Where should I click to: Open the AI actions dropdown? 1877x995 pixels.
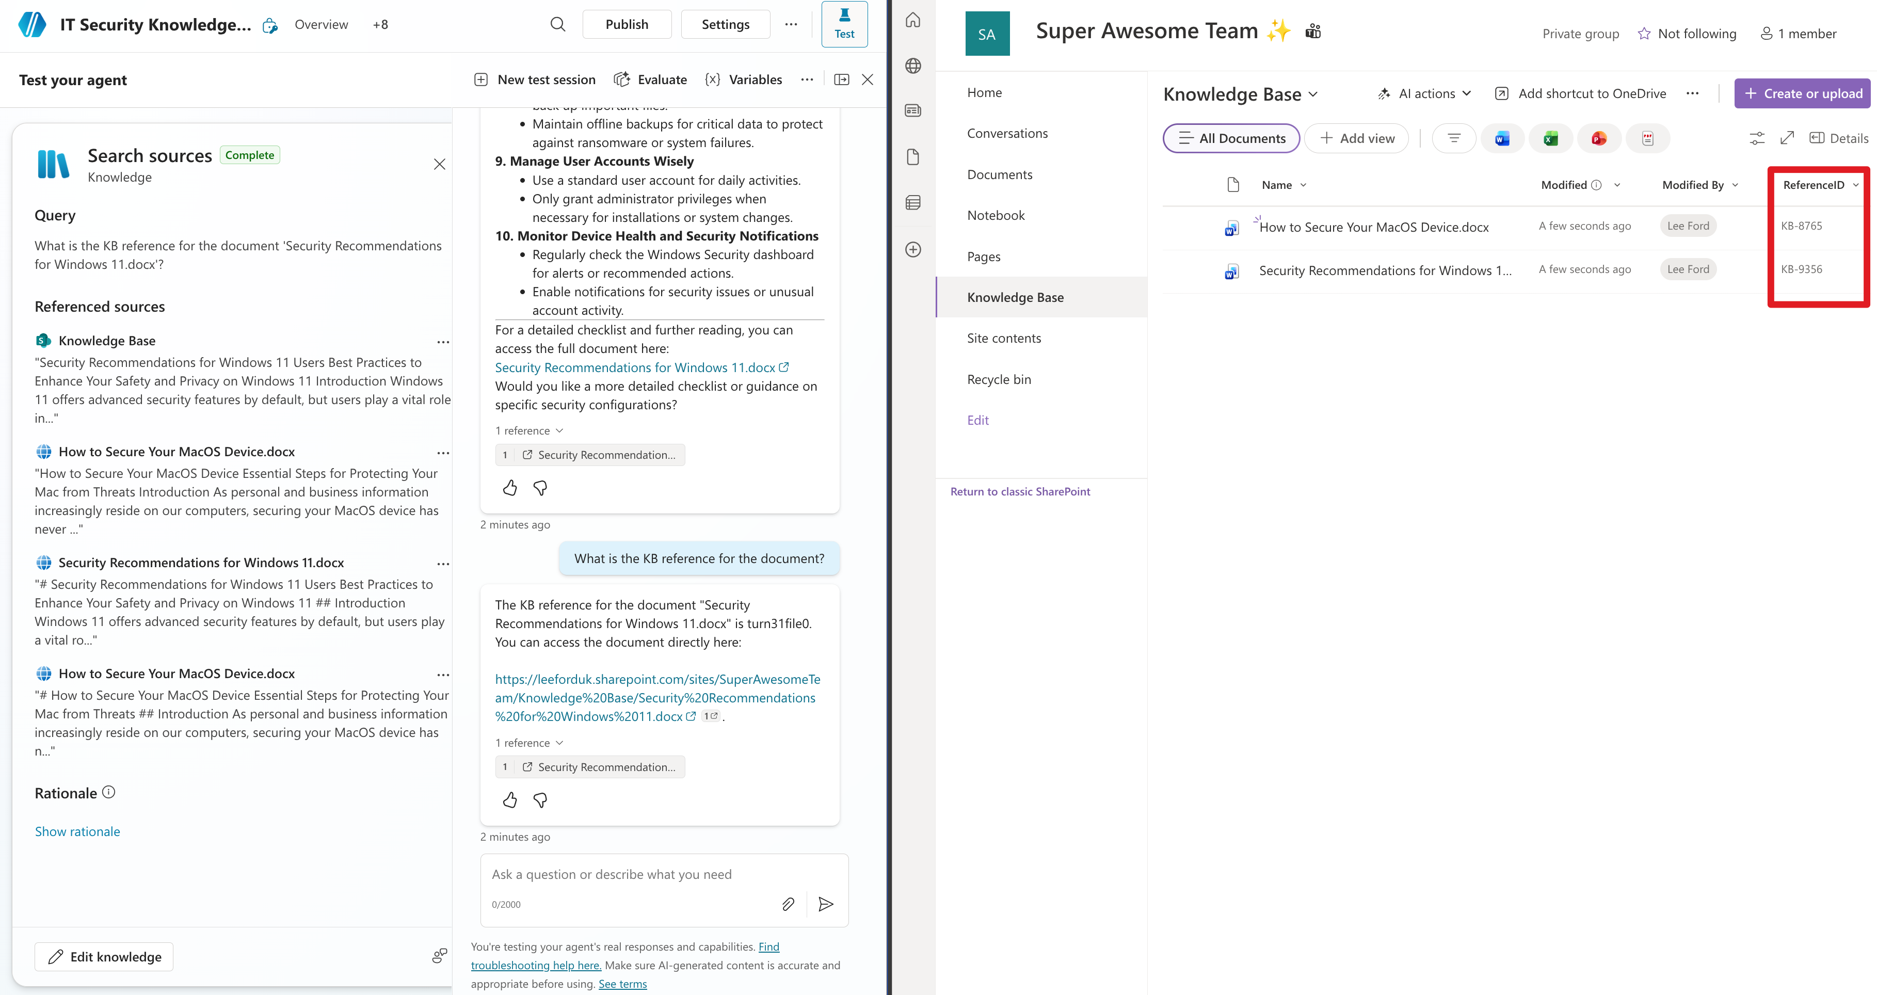tap(1424, 93)
